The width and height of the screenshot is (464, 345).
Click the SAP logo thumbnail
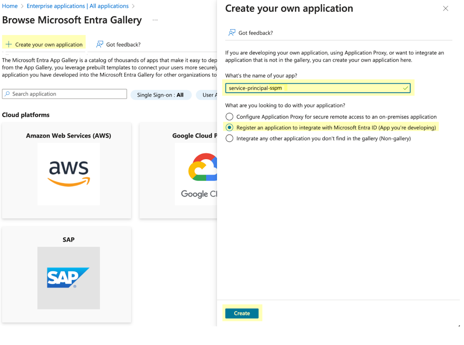coord(69,278)
